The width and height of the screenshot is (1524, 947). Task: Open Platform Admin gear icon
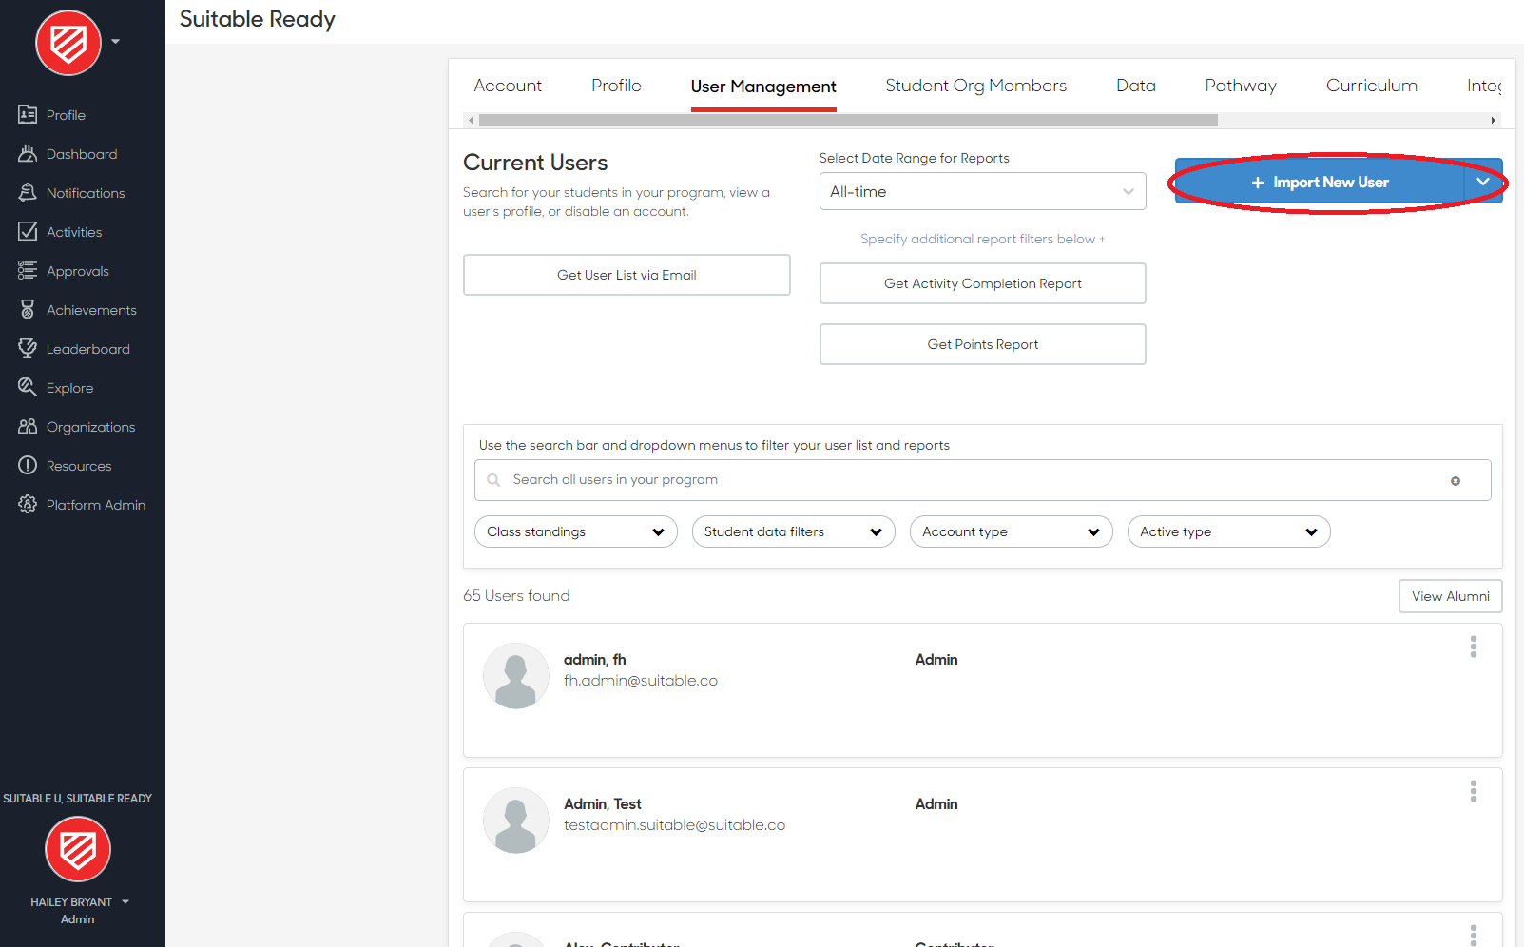[x=28, y=504]
